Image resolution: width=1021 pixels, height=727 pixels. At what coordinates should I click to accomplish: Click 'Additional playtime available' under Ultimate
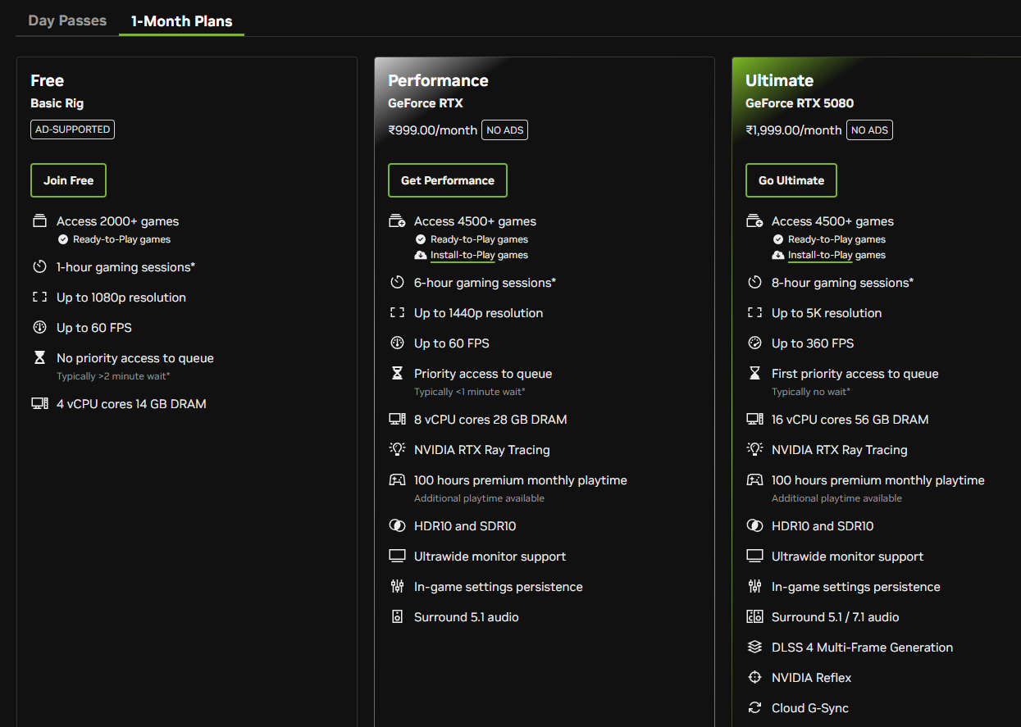click(x=836, y=498)
